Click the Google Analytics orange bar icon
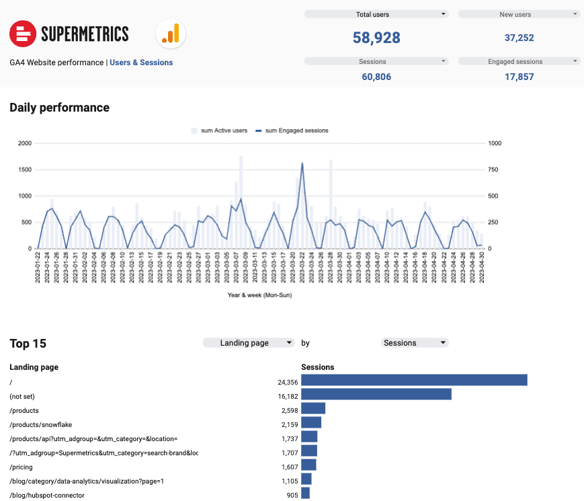Screen dimensions: 584x501 coord(171,34)
